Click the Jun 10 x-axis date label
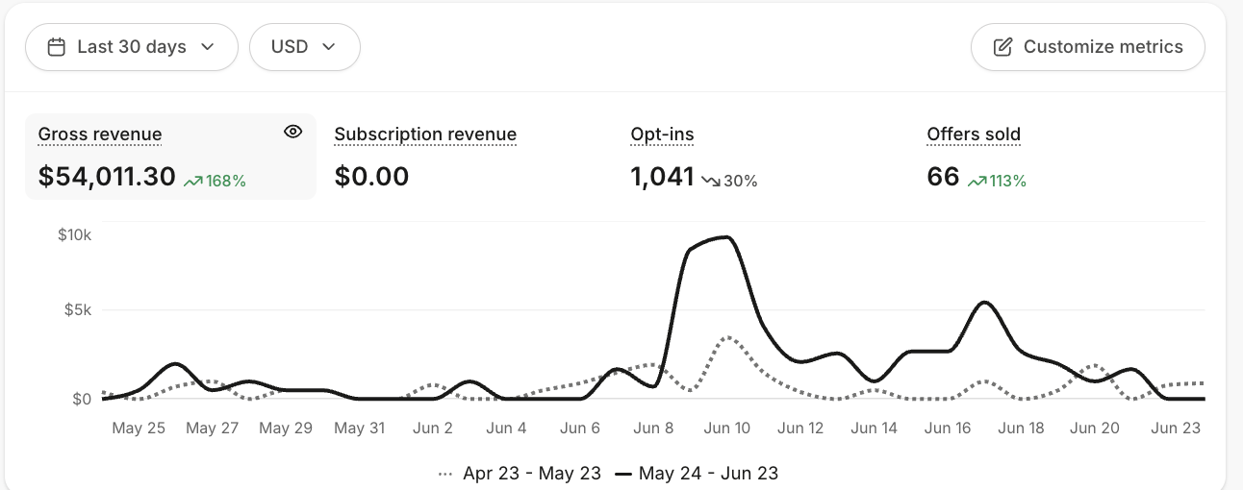The image size is (1243, 490). [x=726, y=429]
